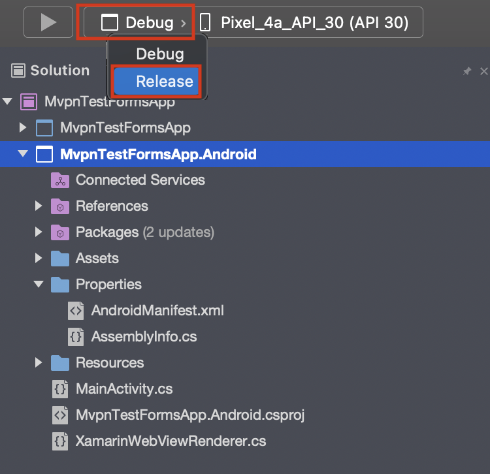Click the Packages folder icon
Image resolution: width=490 pixels, height=474 pixels.
coord(60,232)
